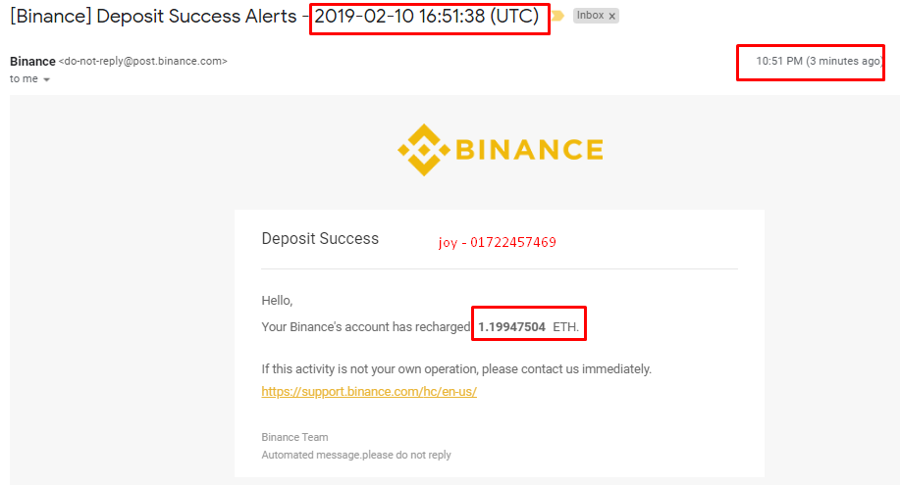Click the do-not-reply@post.binance.com sender address

(143, 62)
